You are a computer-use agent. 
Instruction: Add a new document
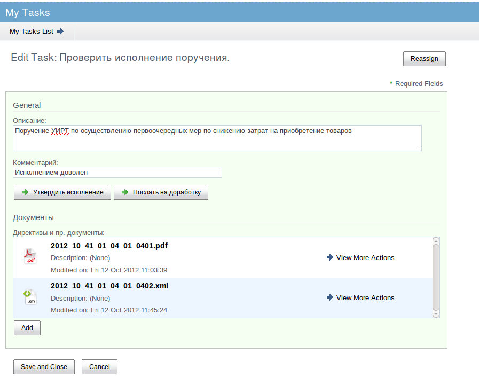pos(27,328)
